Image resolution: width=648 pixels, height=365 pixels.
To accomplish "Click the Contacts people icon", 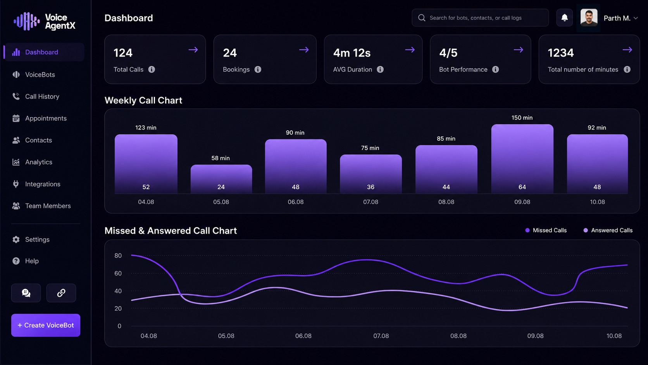I will point(16,140).
